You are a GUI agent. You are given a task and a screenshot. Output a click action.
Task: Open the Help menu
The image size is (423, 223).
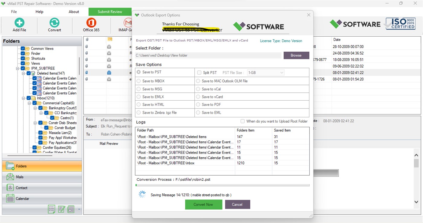(39, 11)
